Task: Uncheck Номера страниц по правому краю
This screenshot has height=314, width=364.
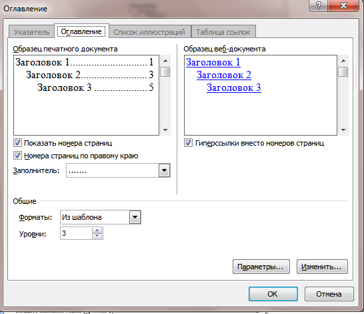Action: point(17,156)
